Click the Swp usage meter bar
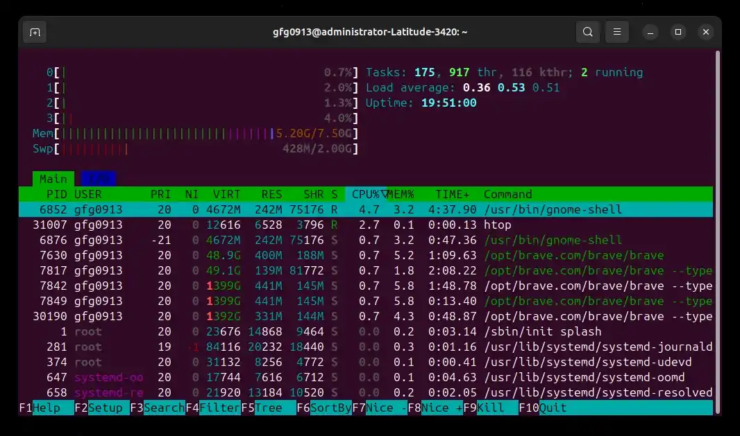This screenshot has width=740, height=436. tap(195, 149)
